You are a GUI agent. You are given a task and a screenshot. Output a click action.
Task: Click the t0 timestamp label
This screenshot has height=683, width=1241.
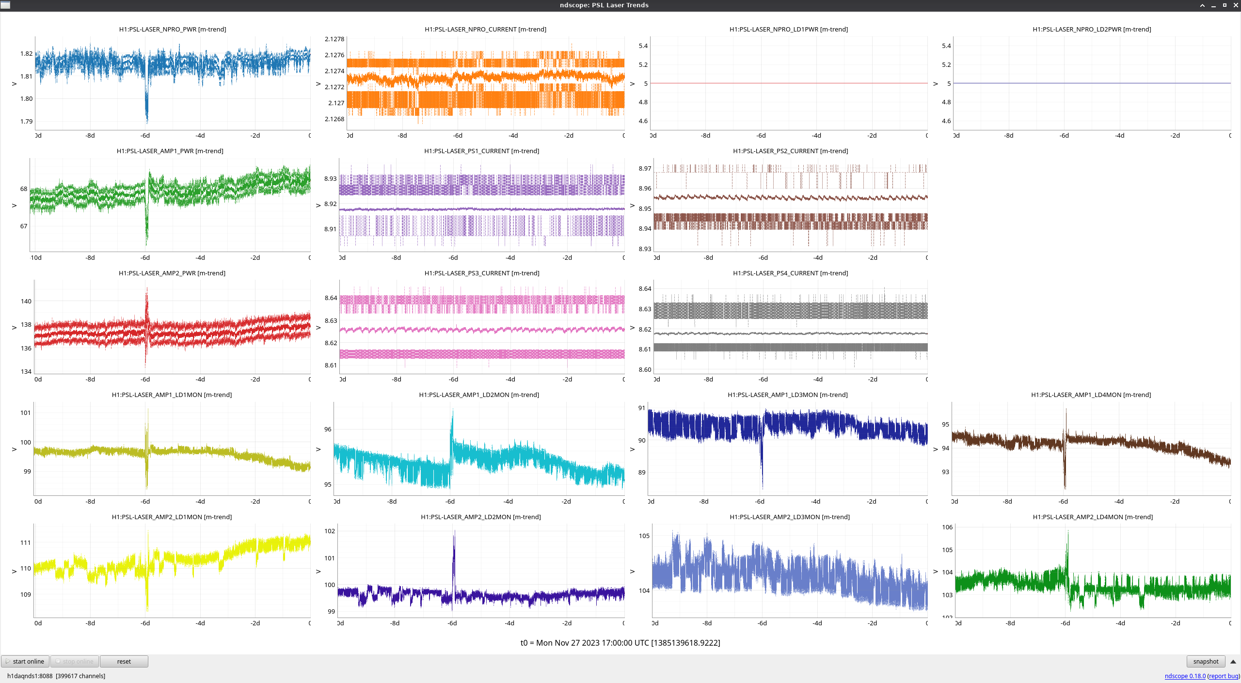click(620, 643)
